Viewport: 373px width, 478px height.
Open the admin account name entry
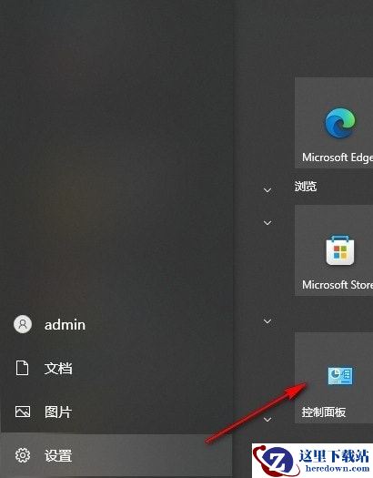65,325
